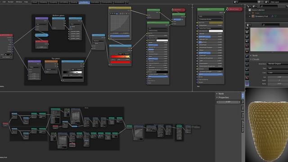Expand the Node panel in lower sidebar
This screenshot has height=162, width=288.
217,94
